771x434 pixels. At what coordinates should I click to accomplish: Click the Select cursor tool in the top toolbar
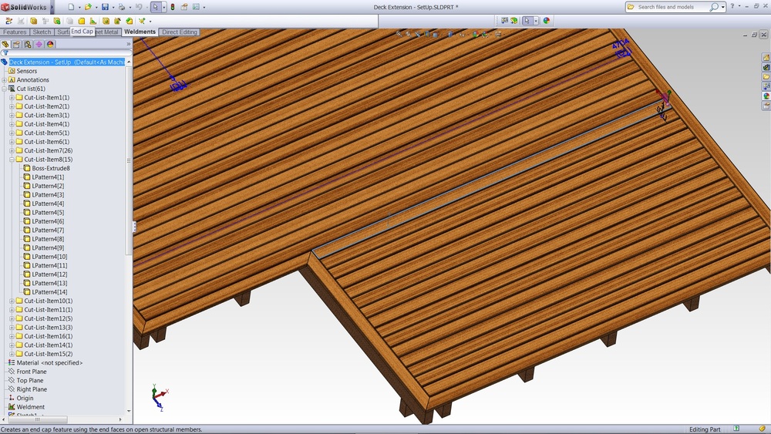(x=155, y=7)
